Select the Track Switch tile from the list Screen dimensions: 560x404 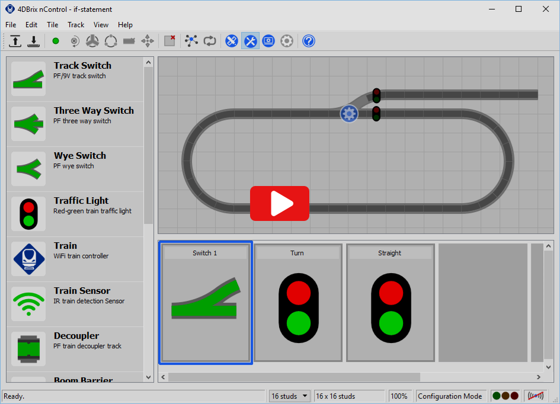(75, 79)
